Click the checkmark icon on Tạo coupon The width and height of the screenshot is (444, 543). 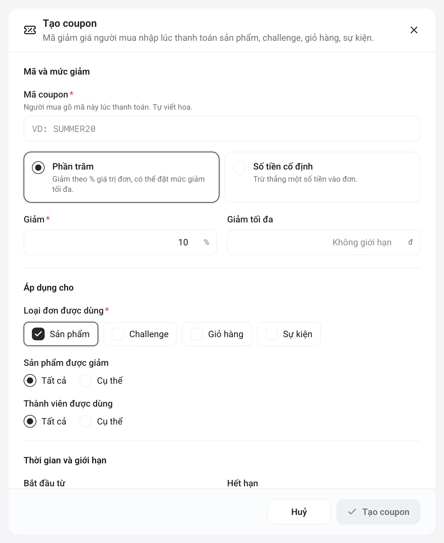[x=352, y=512]
